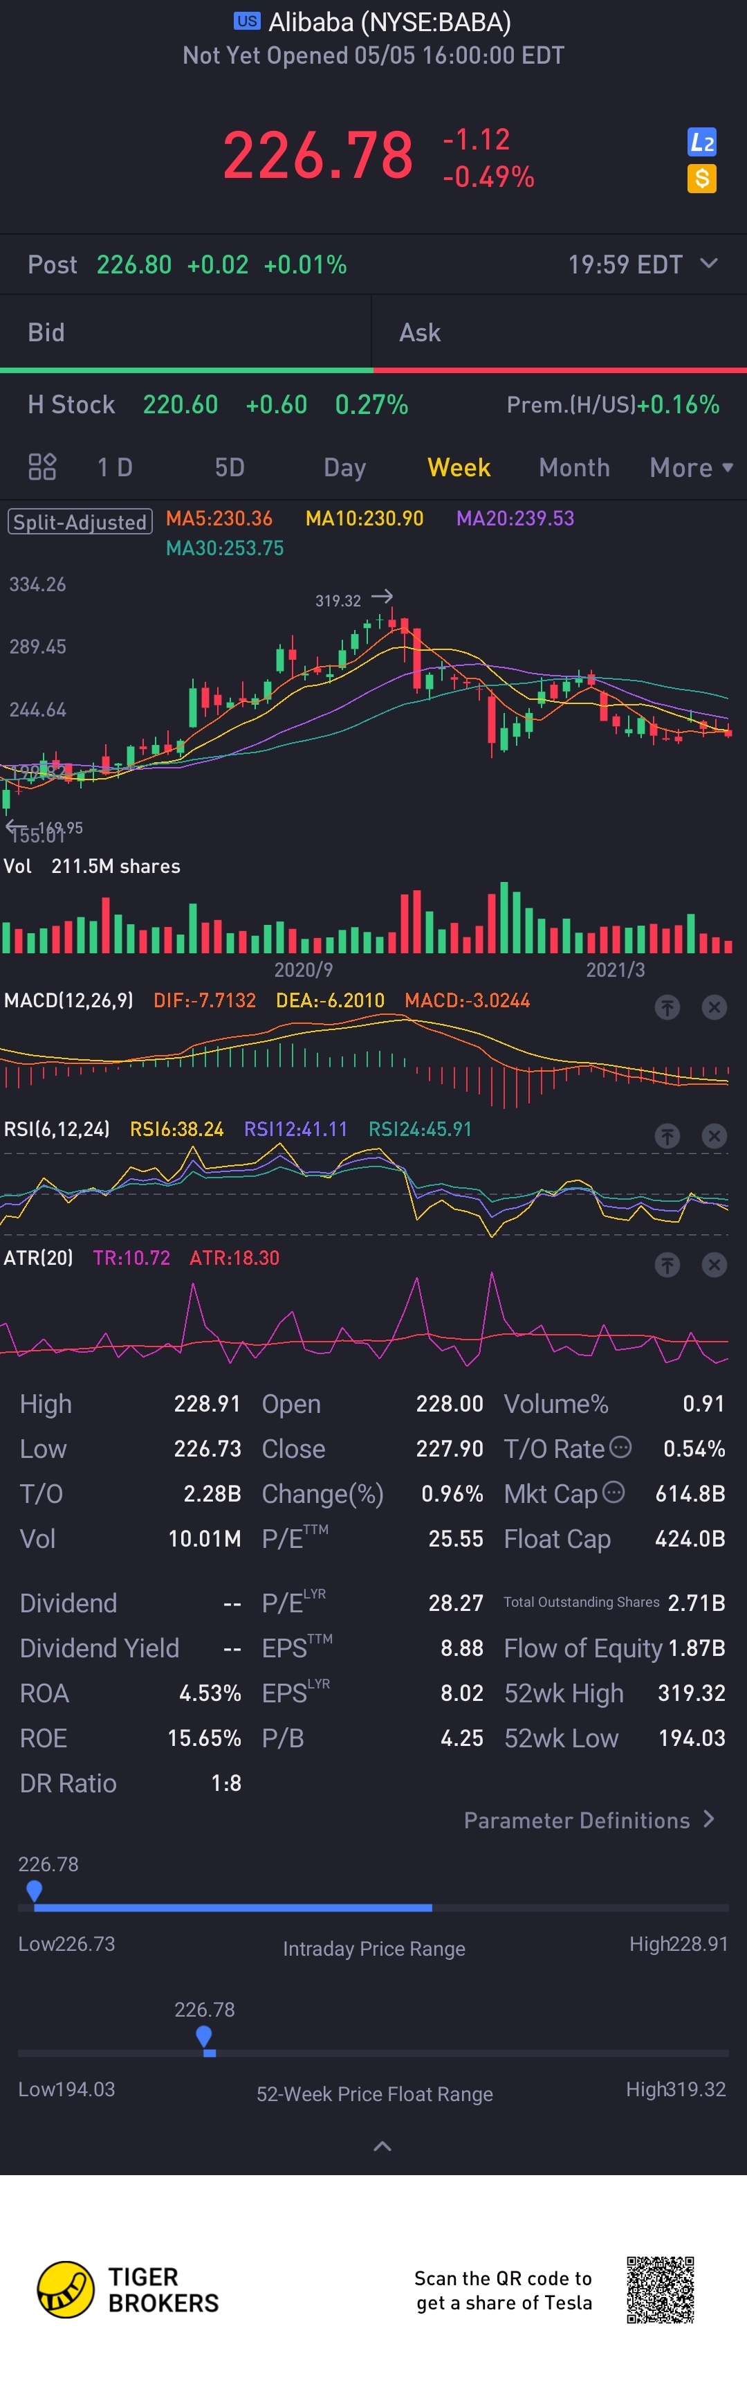Image resolution: width=747 pixels, height=2405 pixels.
Task: Tap the L2 level-2 quotes icon
Action: coord(701,142)
